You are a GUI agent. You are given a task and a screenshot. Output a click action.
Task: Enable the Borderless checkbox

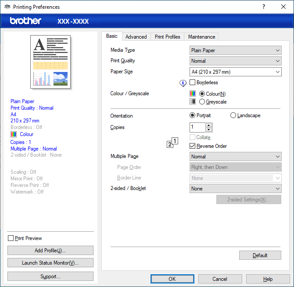pyautogui.click(x=192, y=83)
